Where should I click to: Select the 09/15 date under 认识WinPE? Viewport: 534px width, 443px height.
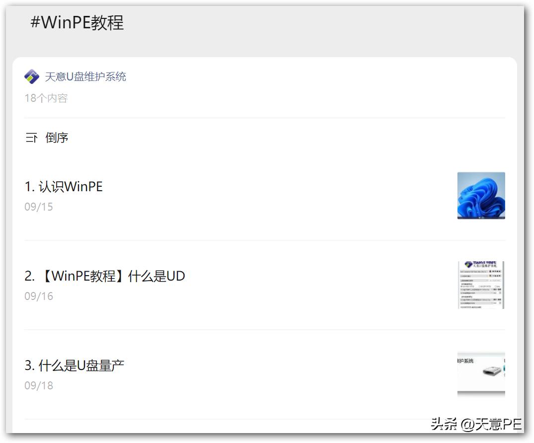click(39, 207)
